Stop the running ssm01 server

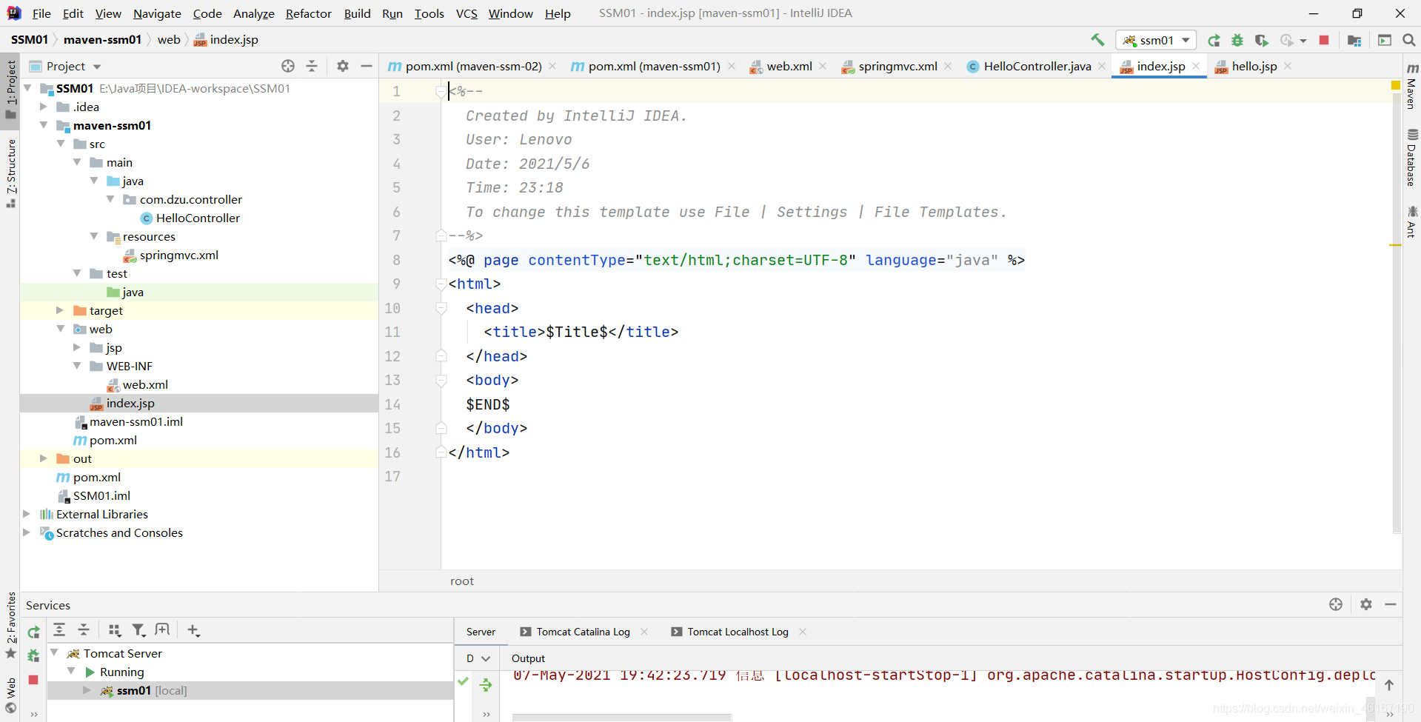tap(1324, 40)
